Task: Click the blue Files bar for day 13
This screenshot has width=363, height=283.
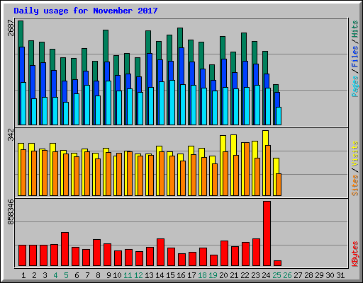Action: click(x=150, y=70)
